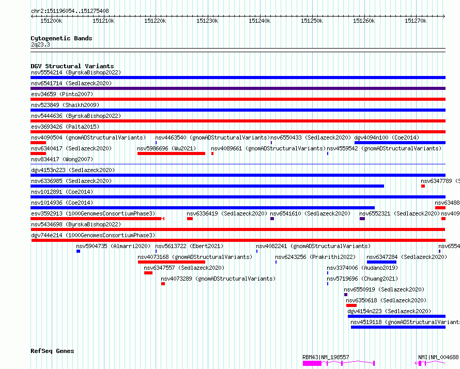Click the red nsv6336419 (Sedlazeck2020) marker
Viewport: 460px width, 369px height.
click(190, 219)
